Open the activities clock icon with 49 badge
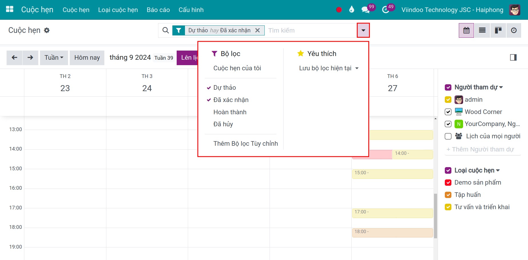 click(385, 10)
